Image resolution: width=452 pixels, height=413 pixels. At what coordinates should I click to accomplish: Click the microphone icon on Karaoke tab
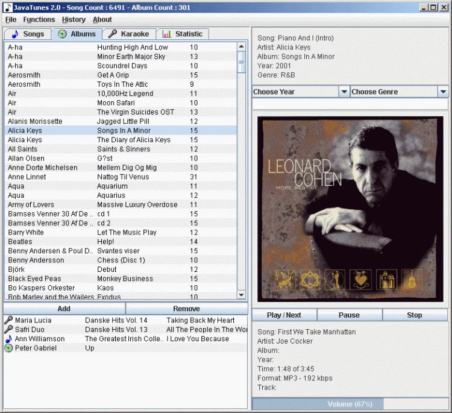coord(112,34)
